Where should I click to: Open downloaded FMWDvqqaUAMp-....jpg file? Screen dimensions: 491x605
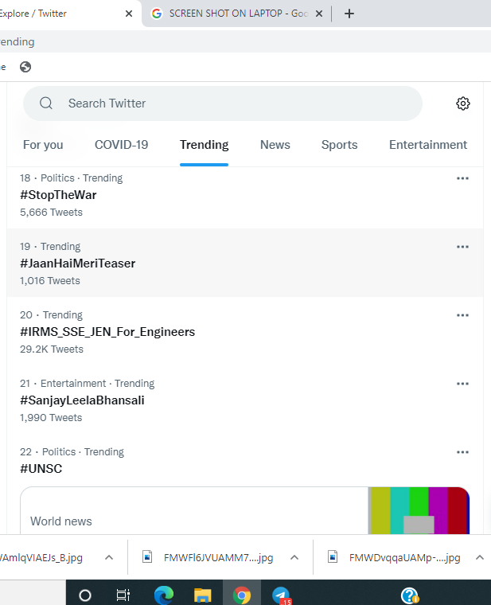(x=404, y=557)
